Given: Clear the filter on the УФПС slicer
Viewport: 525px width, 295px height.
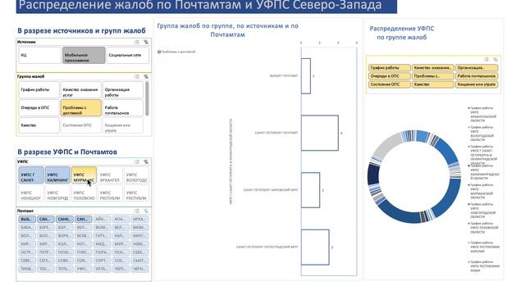Looking at the screenshot, I should [146, 162].
